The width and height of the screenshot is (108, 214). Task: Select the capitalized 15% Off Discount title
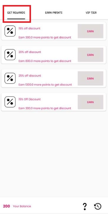(x=30, y=99)
